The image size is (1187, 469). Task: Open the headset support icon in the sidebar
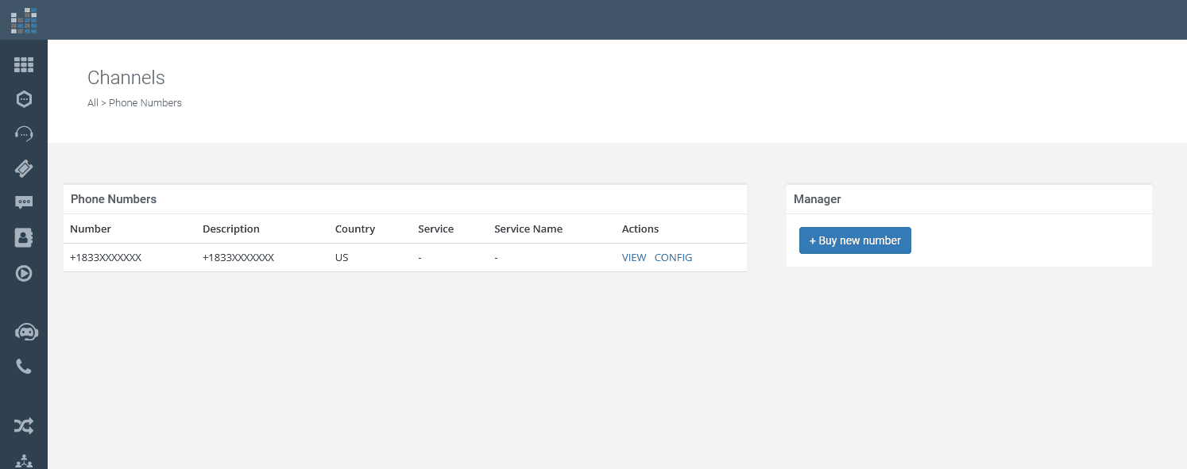coord(24,133)
